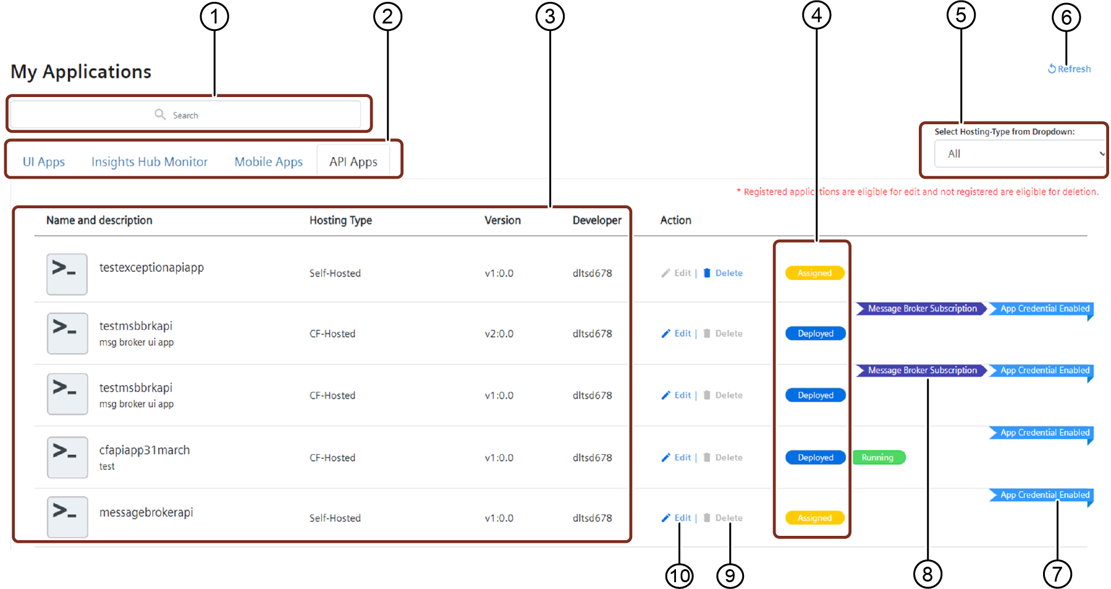The image size is (1111, 589).
Task: Click the Assigned badge for testexceptionapiapp
Action: tap(815, 273)
